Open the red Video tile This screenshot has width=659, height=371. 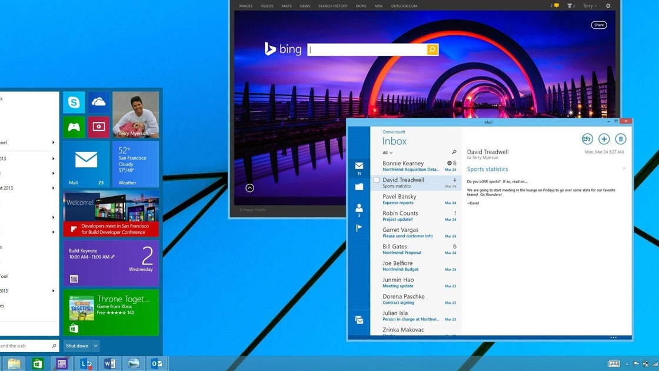pos(99,127)
